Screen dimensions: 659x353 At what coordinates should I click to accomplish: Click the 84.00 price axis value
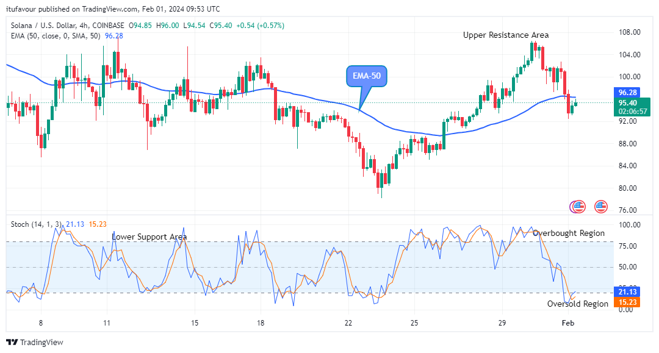[x=628, y=166]
